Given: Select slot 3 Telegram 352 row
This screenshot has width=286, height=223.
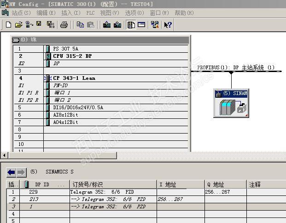Looking at the screenshot, I should [x=146, y=206].
